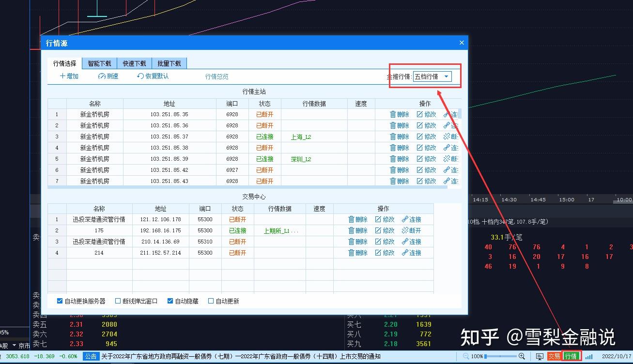Screen dimensions: 633x364
Task: Click the monitor icon in the status bar
Action: (539, 356)
